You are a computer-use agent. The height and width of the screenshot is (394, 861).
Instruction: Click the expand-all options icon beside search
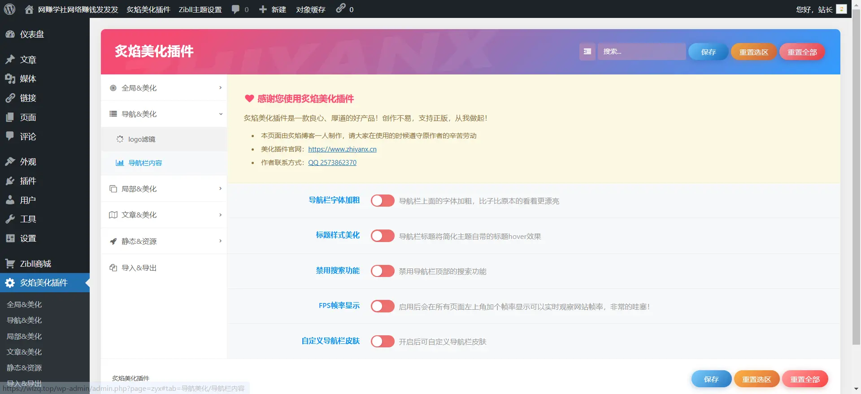click(x=587, y=52)
